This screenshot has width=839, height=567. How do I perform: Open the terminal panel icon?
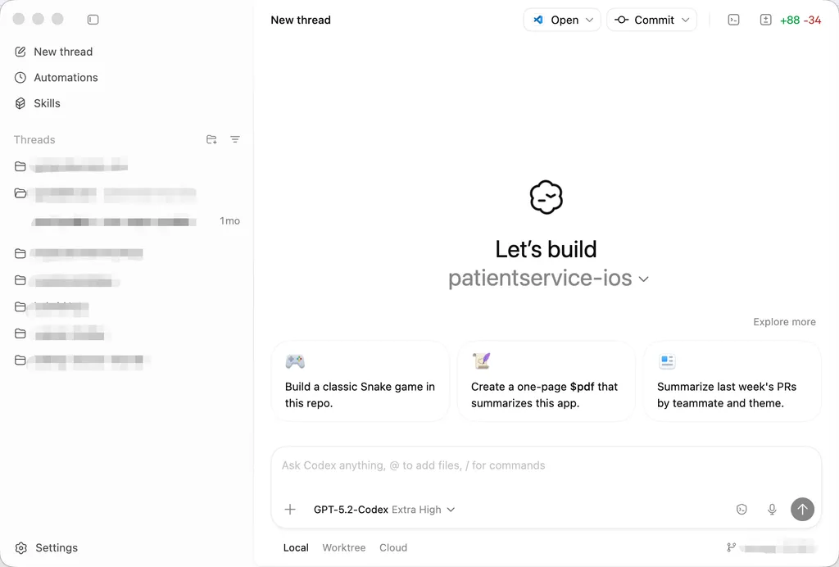(733, 20)
